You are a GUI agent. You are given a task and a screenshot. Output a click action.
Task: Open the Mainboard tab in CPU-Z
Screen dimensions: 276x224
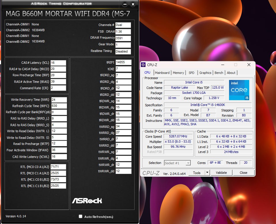pos(162,73)
